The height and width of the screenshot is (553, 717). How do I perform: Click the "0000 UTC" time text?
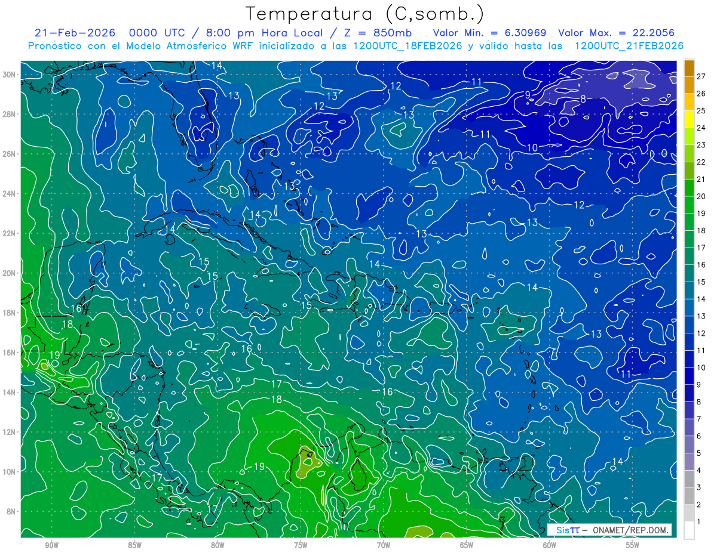point(157,33)
